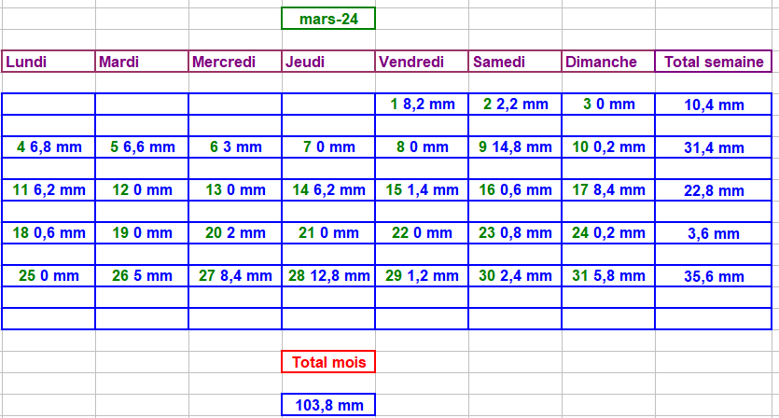
Task: Select the day 31 cell with 5,8 mm
Action: (608, 275)
